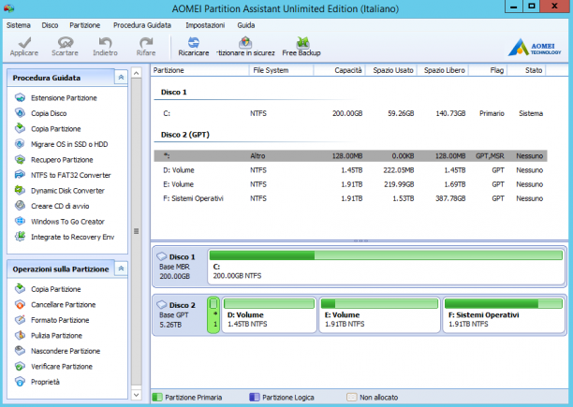Screen dimensions: 573x407
Task: Click the Creare CD di avvio icon
Action: click(x=20, y=206)
